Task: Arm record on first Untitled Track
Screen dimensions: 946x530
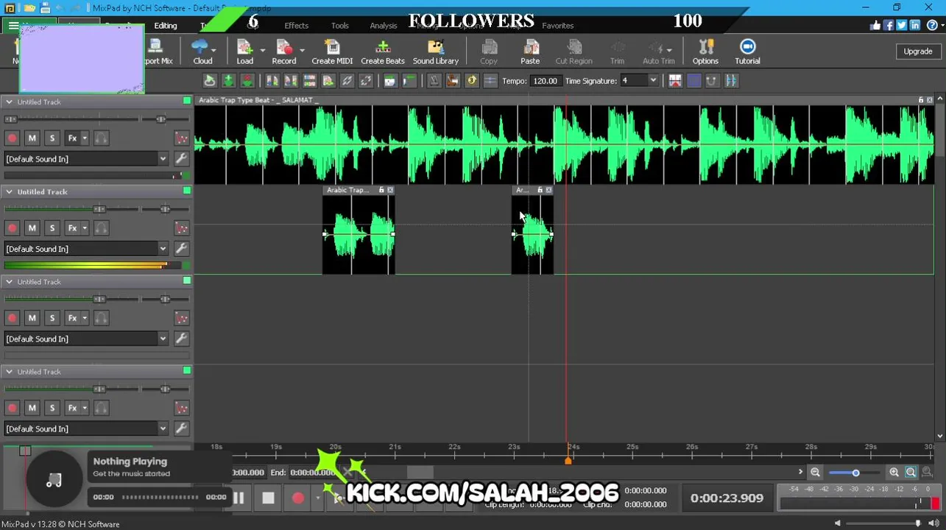Action: pos(12,138)
